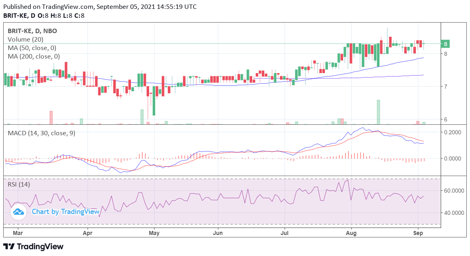Click the 6 price axis label
470x256 pixels.
click(446, 119)
